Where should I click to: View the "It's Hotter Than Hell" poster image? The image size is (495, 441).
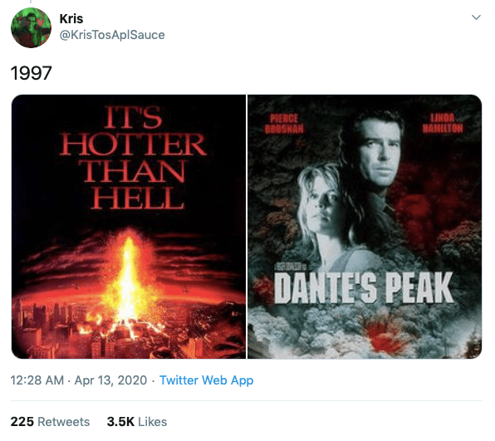[x=129, y=227]
